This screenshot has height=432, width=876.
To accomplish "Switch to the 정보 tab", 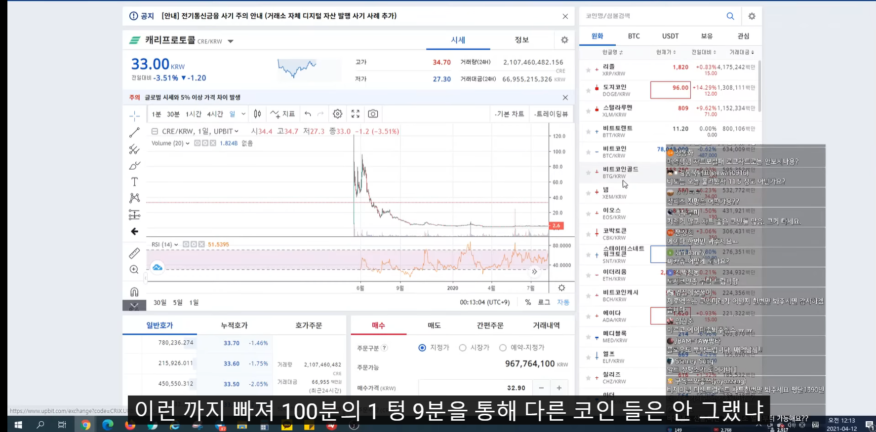I will (x=522, y=40).
